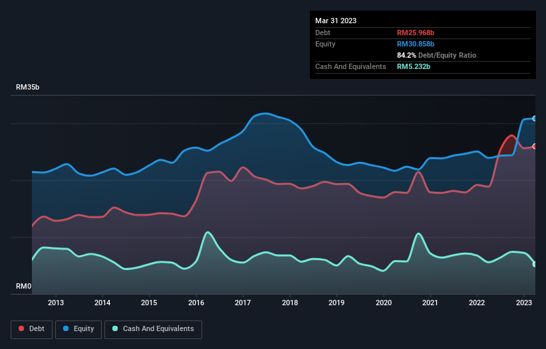The height and width of the screenshot is (349, 546).
Task: Toggle Cash And Equivalents legend button
Action: (x=153, y=329)
